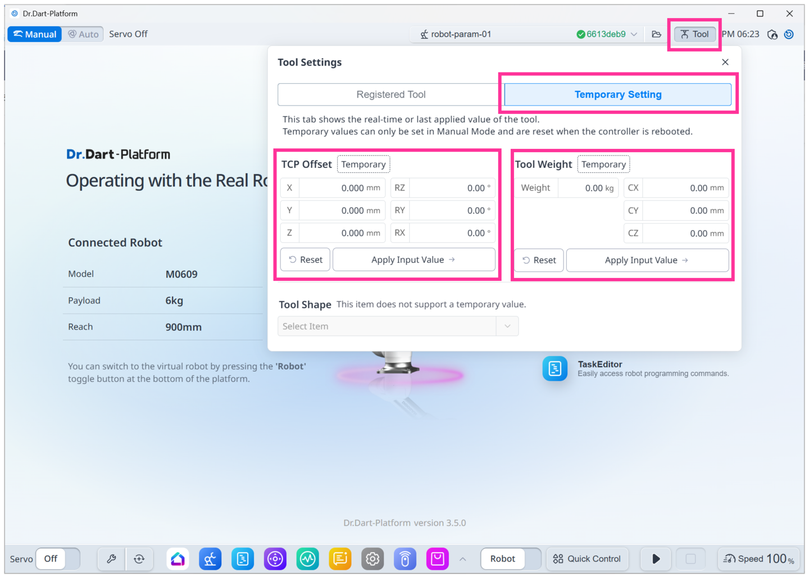
Task: Open the Speed 100% control
Action: point(758,559)
